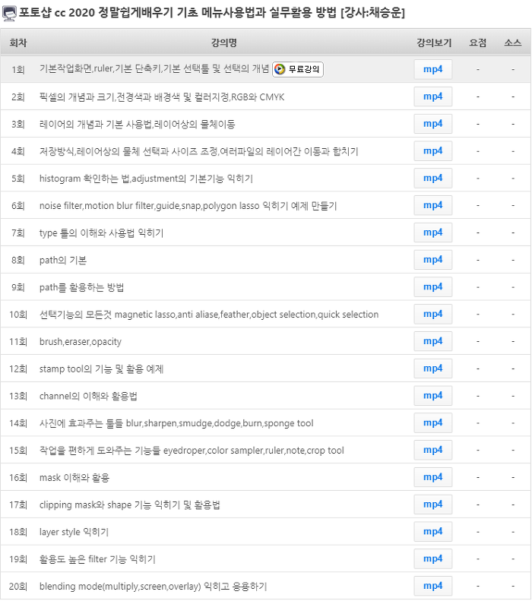Screen dimensions: 532x601
Task: Select title 'brush,eraser,opacity'
Action: (x=81, y=342)
